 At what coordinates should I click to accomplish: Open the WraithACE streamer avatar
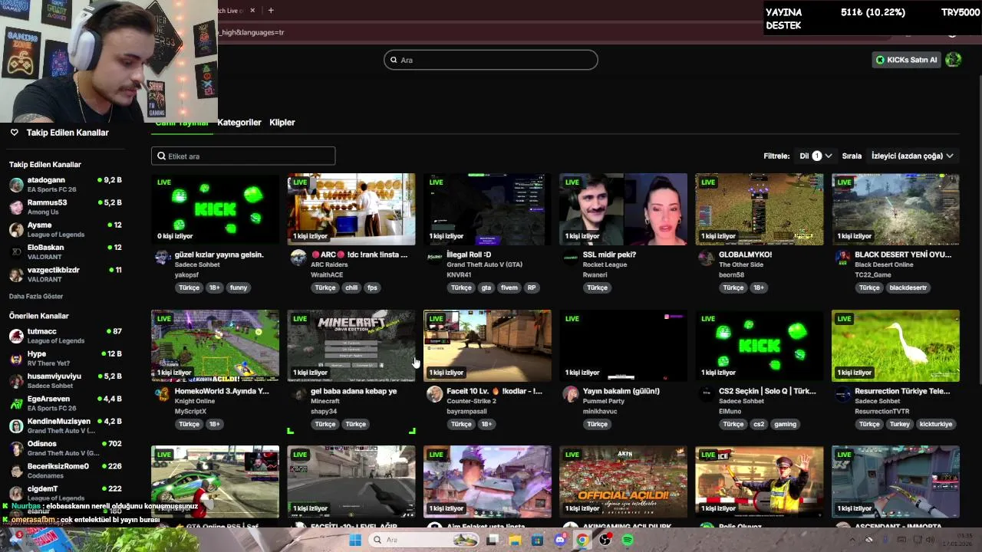298,258
